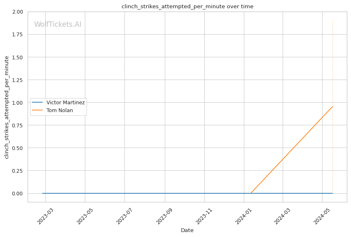Select the Victor Martinez legend label
This screenshot has height=237, width=351.
coord(66,102)
